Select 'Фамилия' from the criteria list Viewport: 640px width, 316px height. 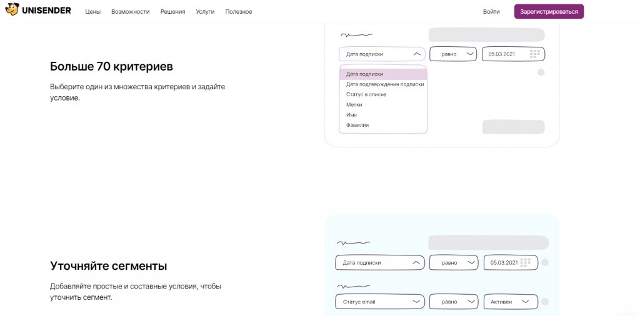tap(357, 125)
